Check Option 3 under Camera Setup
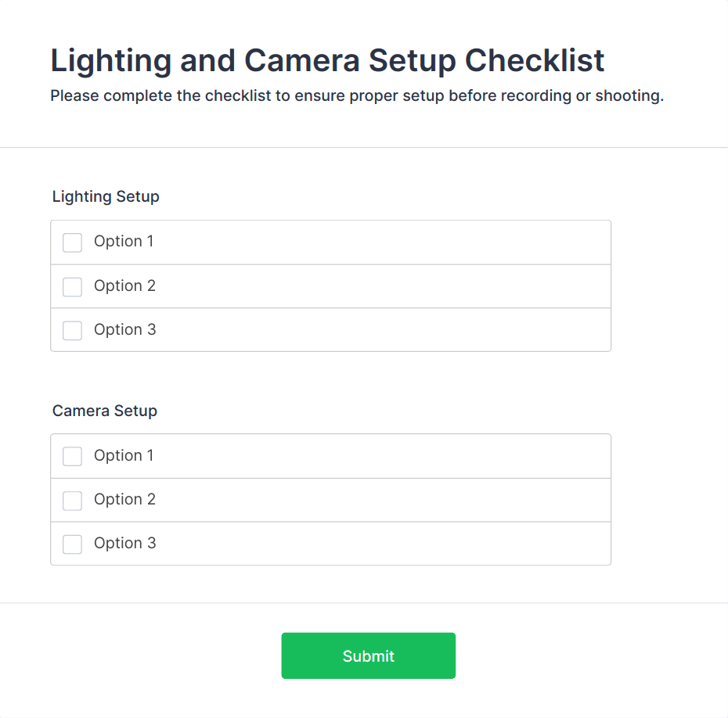 [x=72, y=544]
